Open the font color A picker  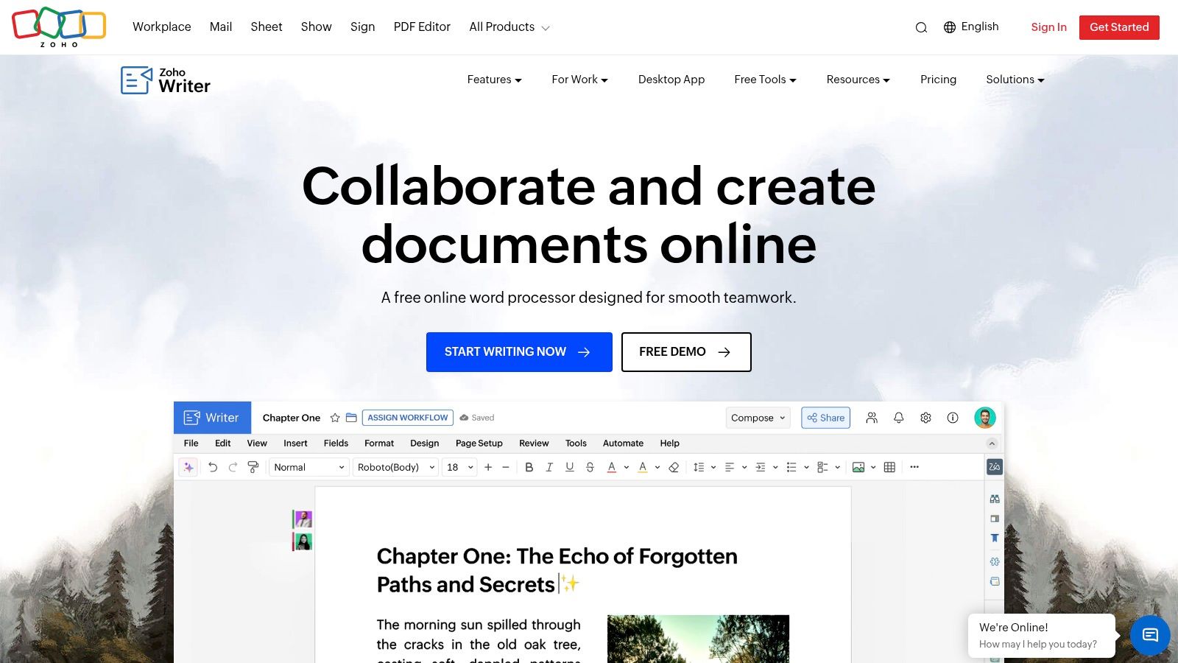click(x=611, y=467)
